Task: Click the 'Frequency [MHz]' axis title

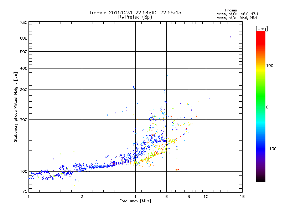Action: 135,201
